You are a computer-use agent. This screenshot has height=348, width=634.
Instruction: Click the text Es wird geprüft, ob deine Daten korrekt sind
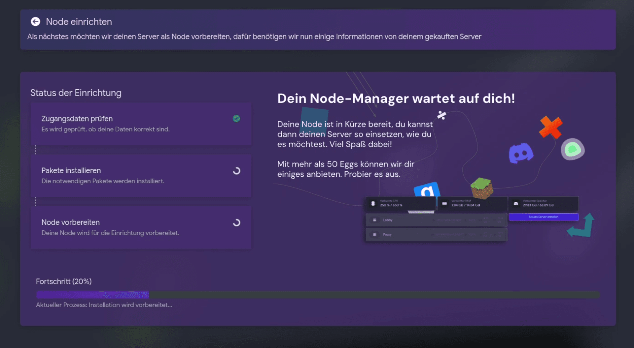tap(105, 129)
